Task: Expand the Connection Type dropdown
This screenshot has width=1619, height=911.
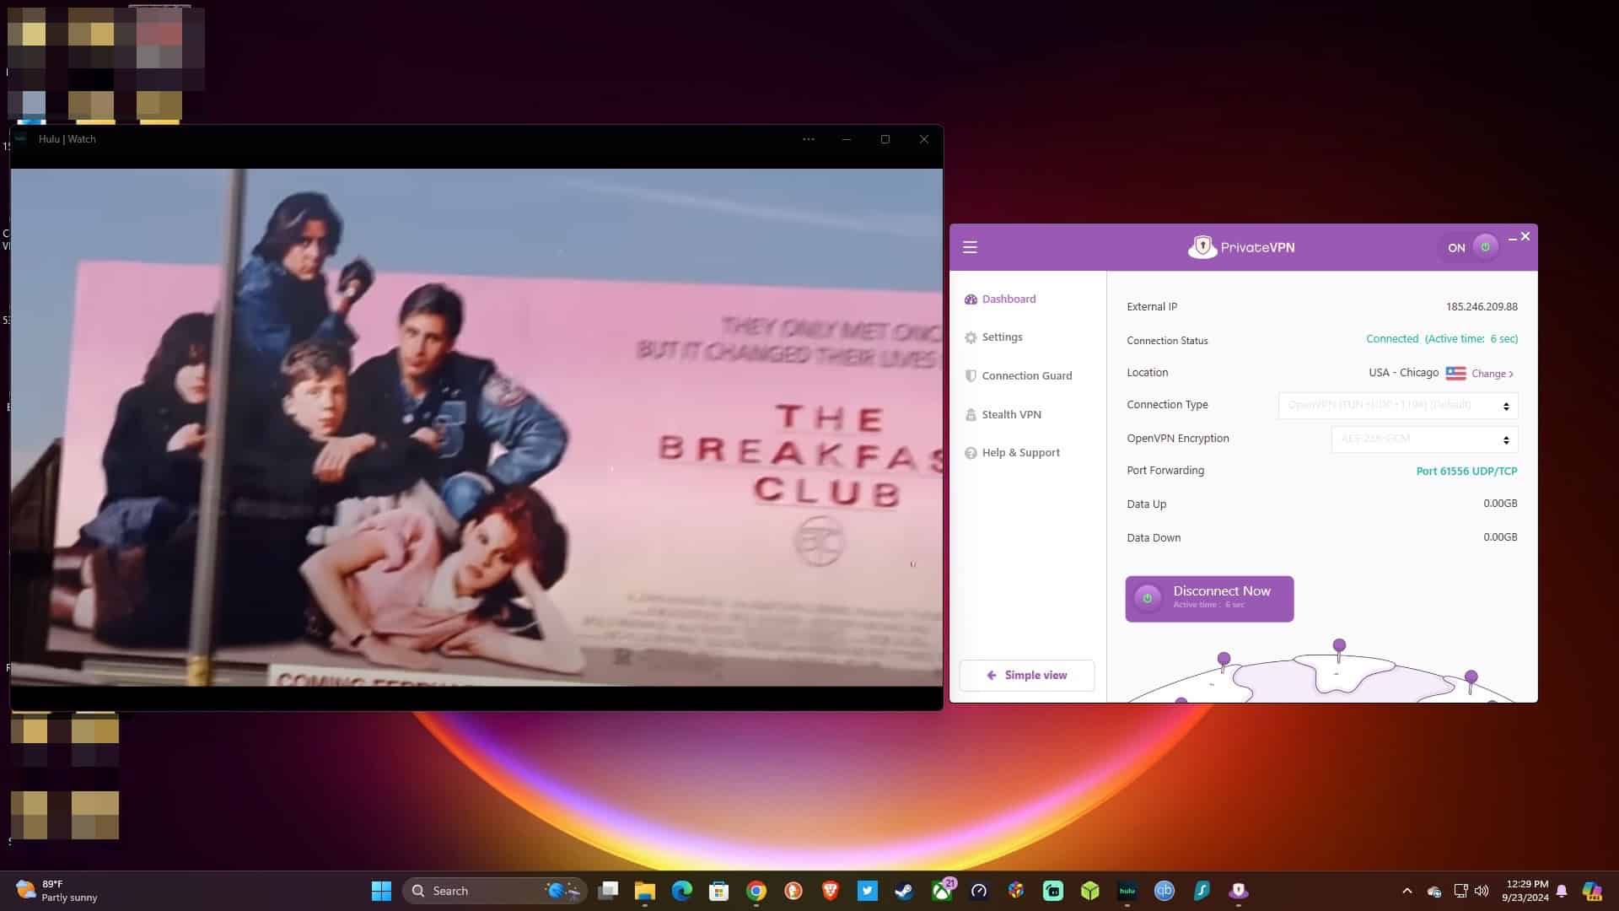Action: tap(1398, 406)
